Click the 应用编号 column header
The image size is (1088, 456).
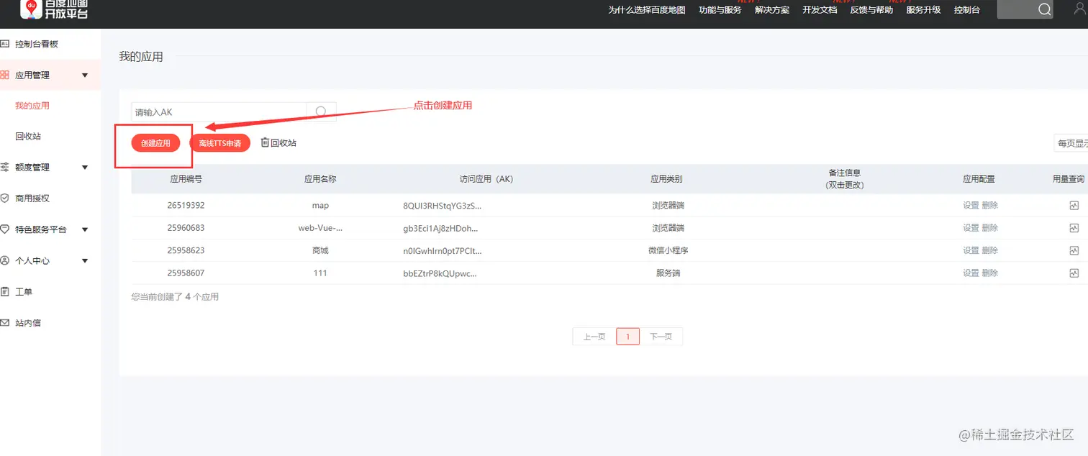point(186,179)
